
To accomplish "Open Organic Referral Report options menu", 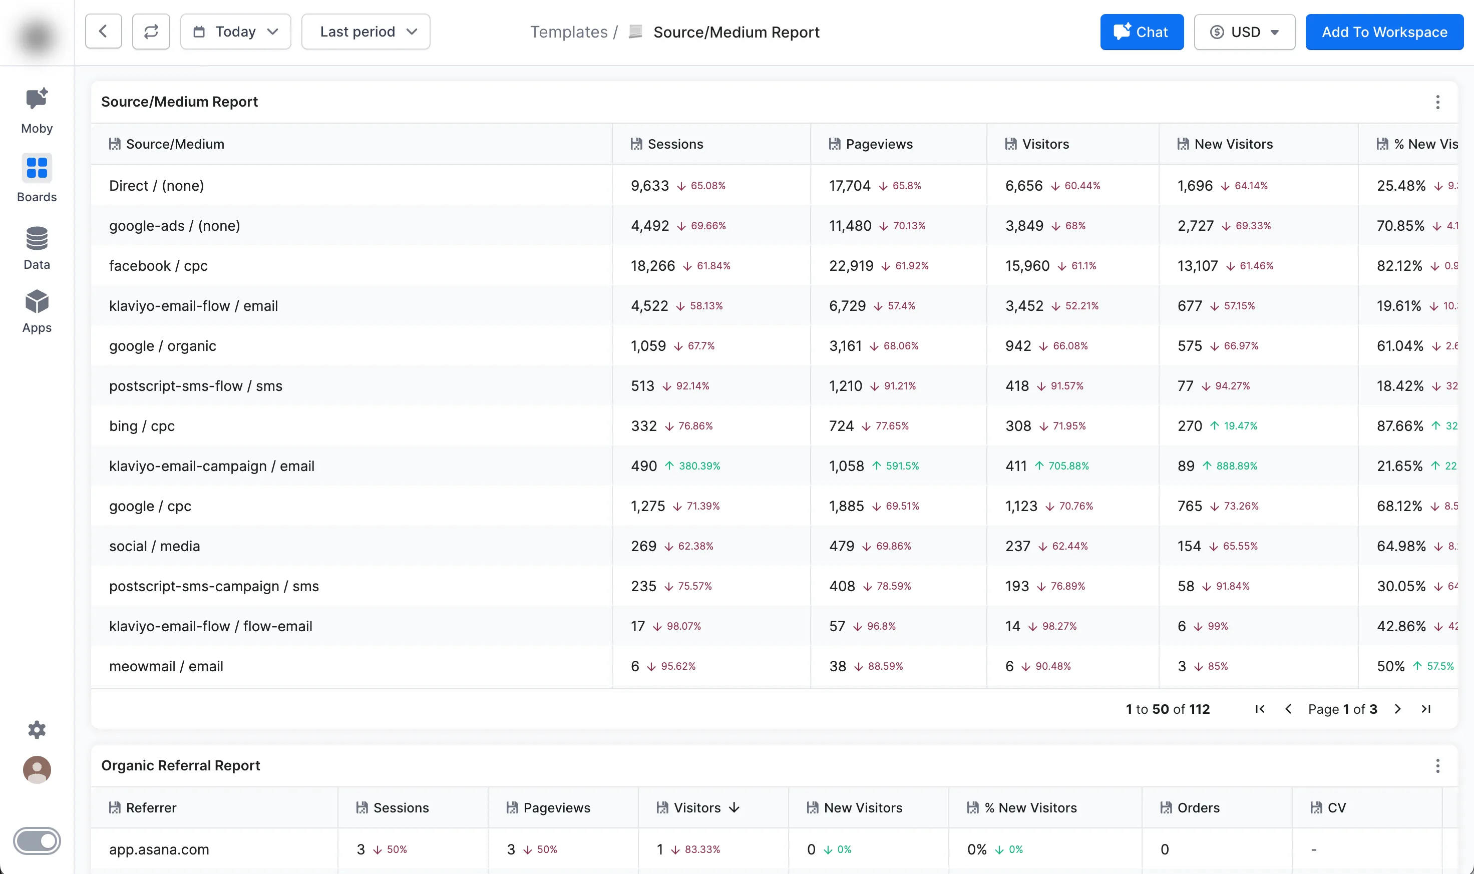I will 1437,766.
